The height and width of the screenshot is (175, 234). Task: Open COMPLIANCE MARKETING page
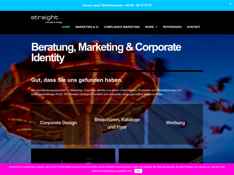[x=122, y=27]
